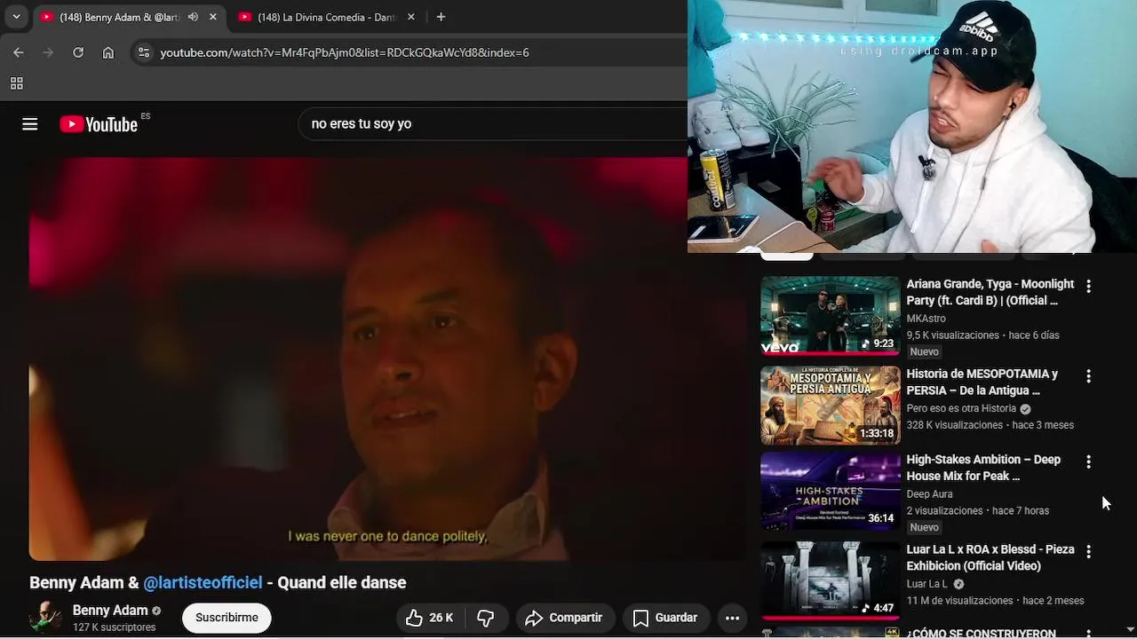Open the Mesopotamia y Persia thumbnail
Screen dimensions: 1137x639
(831, 405)
